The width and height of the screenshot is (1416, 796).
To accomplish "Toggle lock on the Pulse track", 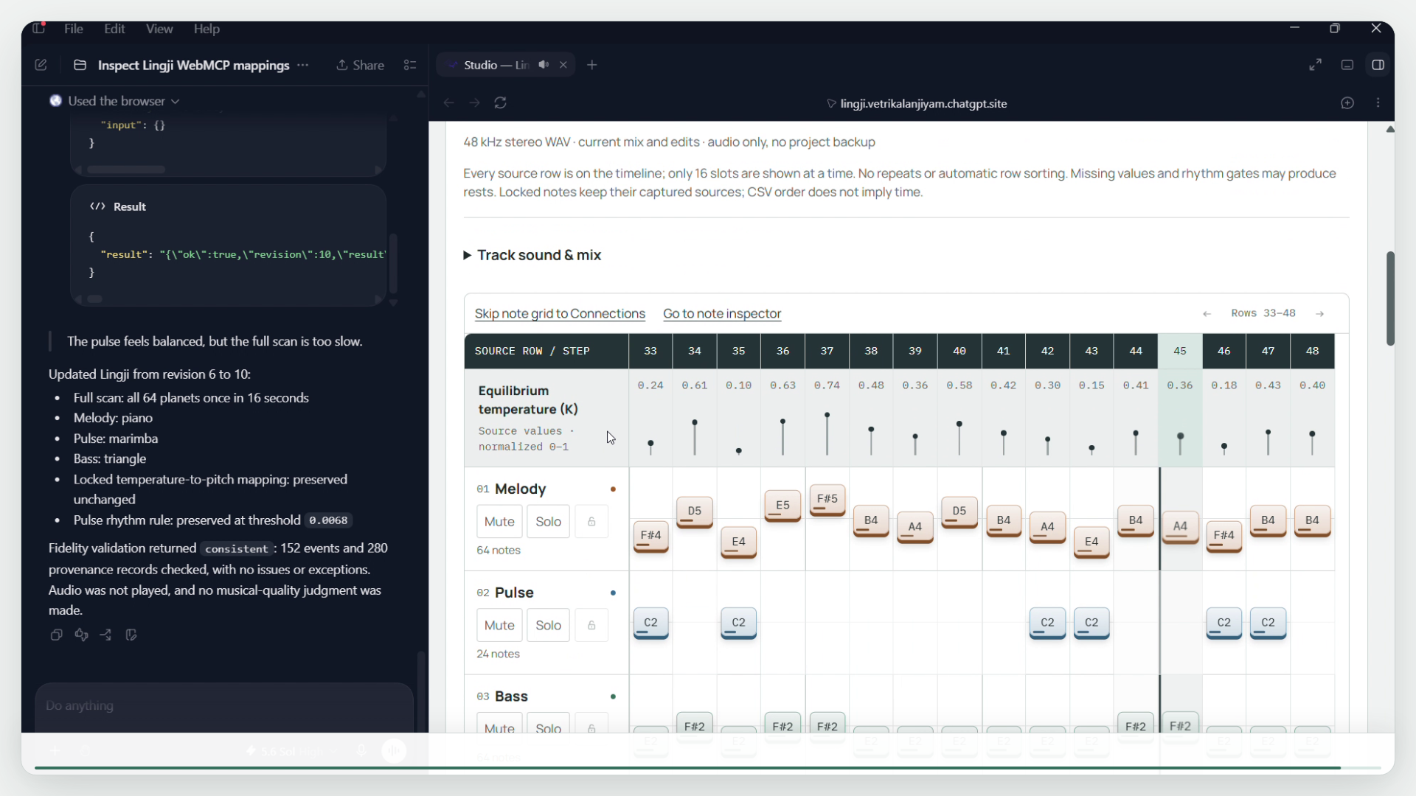I will tap(591, 625).
